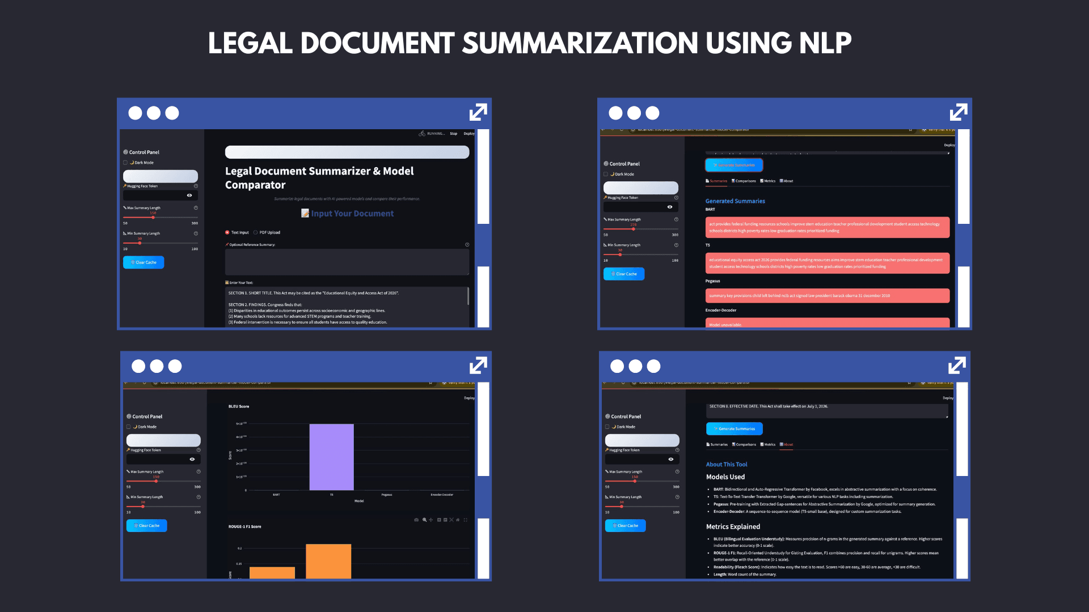This screenshot has height=612, width=1089.
Task: Toggle the token visibility eye in top-left panel
Action: point(189,195)
